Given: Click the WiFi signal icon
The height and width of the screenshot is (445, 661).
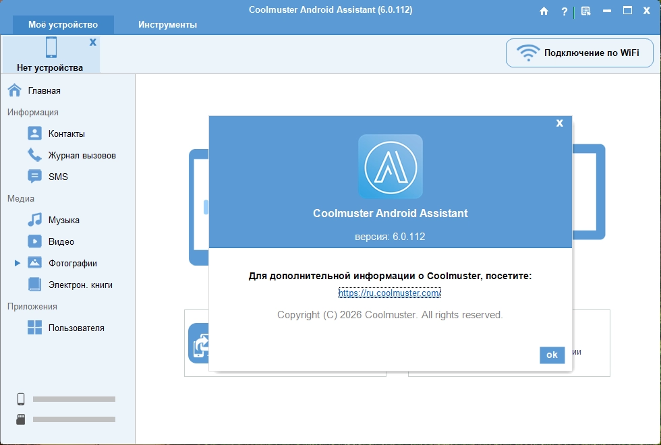Looking at the screenshot, I should (528, 53).
